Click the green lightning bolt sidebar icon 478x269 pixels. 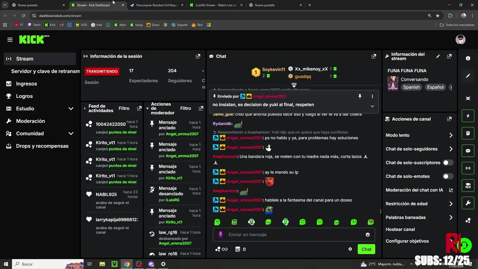[468, 116]
